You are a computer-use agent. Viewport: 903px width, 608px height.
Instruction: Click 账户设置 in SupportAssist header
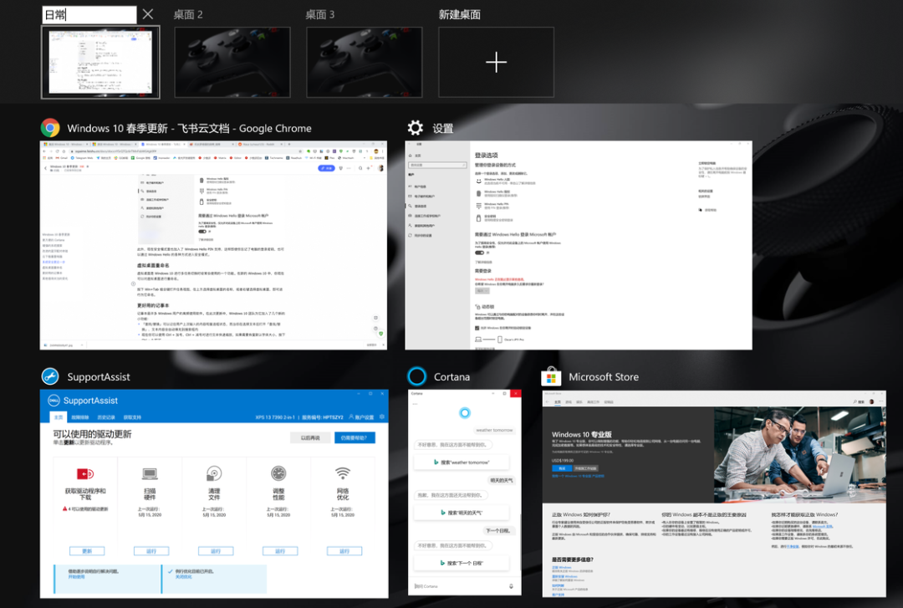(x=361, y=416)
